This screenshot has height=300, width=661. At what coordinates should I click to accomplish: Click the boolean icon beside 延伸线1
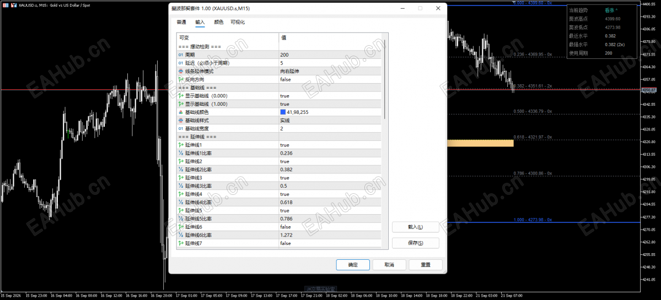[x=181, y=145]
